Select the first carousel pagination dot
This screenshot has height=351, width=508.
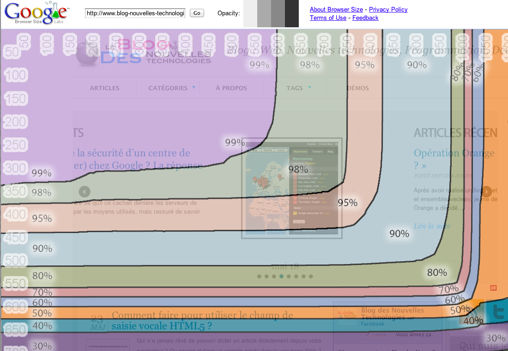[259, 277]
